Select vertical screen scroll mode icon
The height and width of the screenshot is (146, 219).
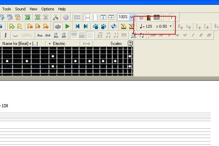[x=103, y=17]
